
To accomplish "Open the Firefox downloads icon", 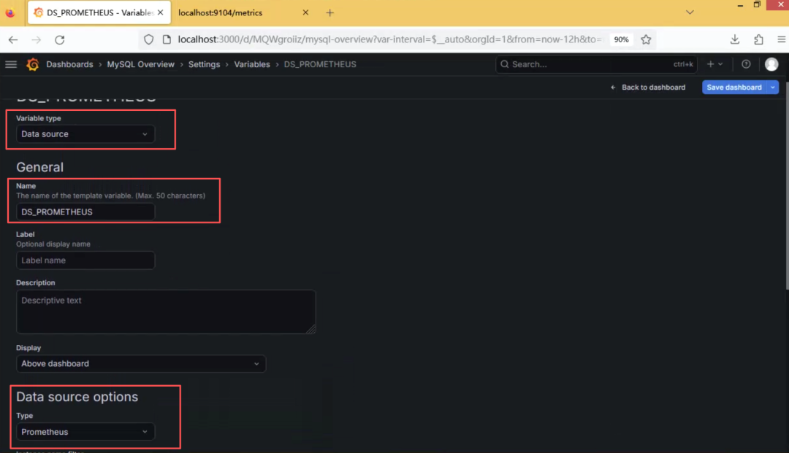I will click(735, 39).
